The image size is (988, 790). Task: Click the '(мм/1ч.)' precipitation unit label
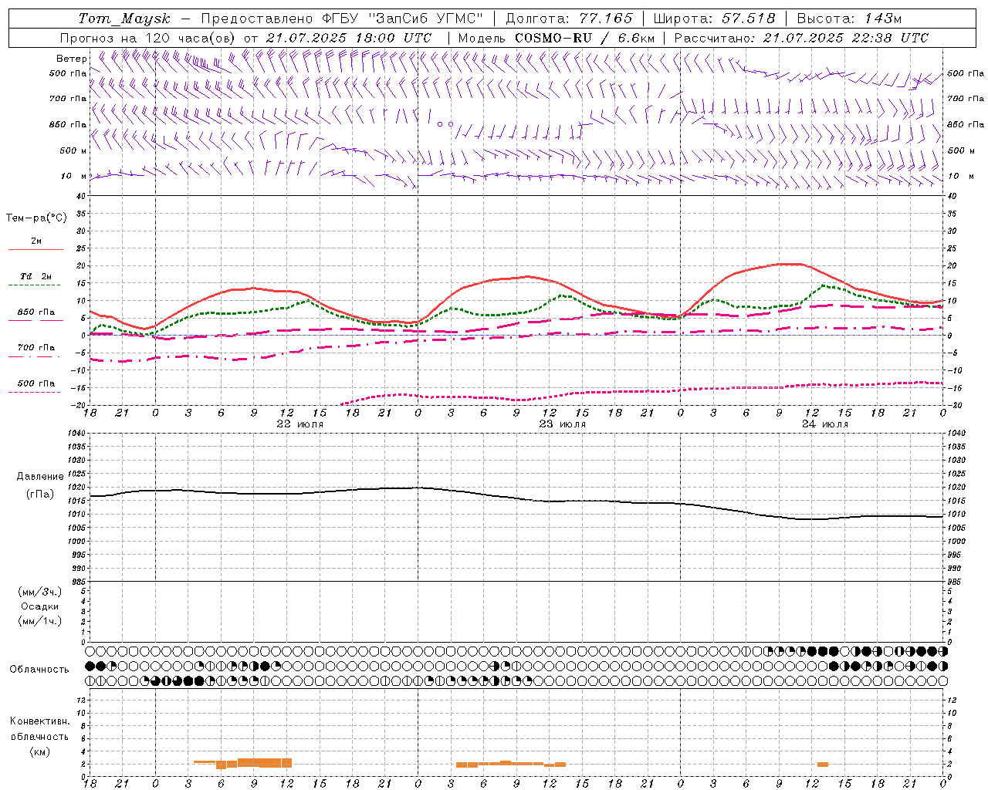pos(40,621)
